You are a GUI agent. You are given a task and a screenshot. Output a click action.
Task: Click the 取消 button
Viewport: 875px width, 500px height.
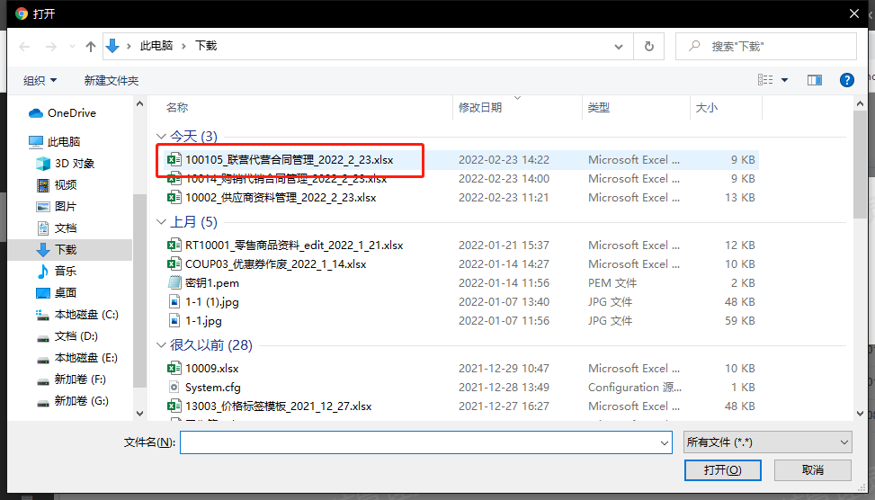pos(813,469)
